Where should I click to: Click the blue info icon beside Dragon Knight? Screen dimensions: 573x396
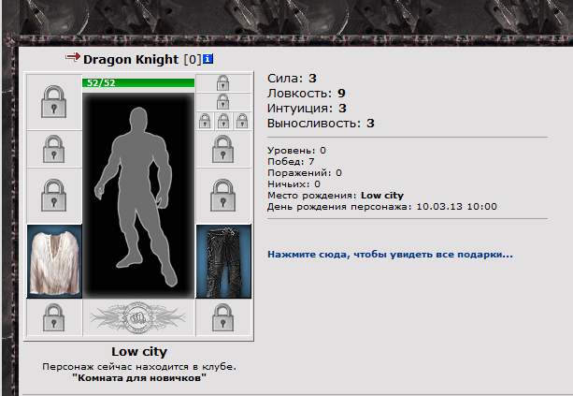(208, 59)
